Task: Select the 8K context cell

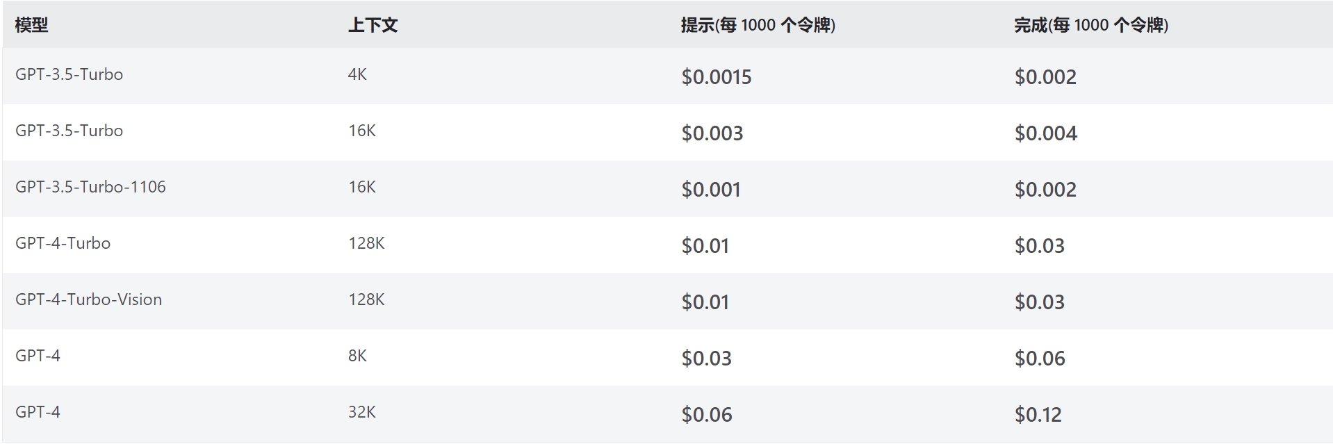Action: point(357,356)
